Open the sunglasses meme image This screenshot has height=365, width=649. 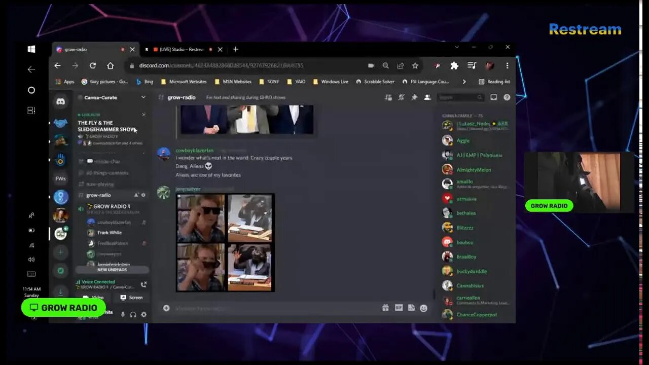click(x=225, y=242)
